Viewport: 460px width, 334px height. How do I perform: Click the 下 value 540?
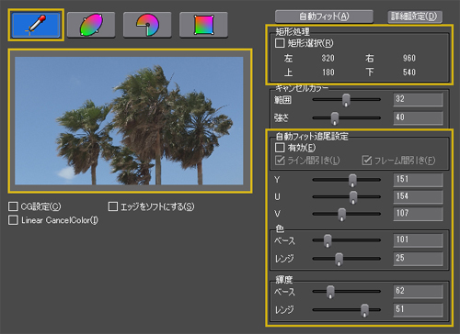[409, 72]
